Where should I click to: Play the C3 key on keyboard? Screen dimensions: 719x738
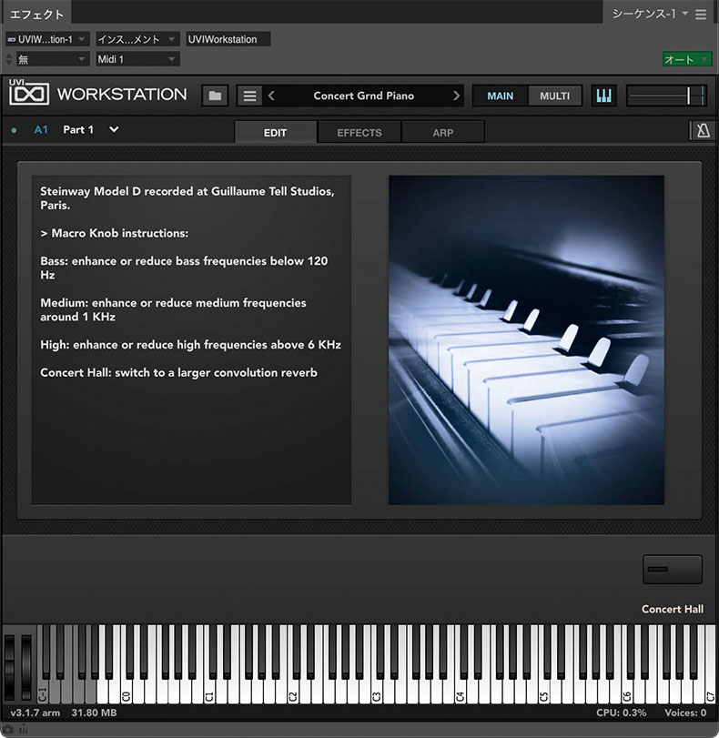click(x=376, y=692)
